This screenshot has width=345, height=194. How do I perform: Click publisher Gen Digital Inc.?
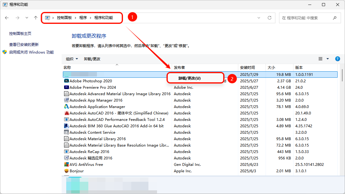(x=187, y=164)
